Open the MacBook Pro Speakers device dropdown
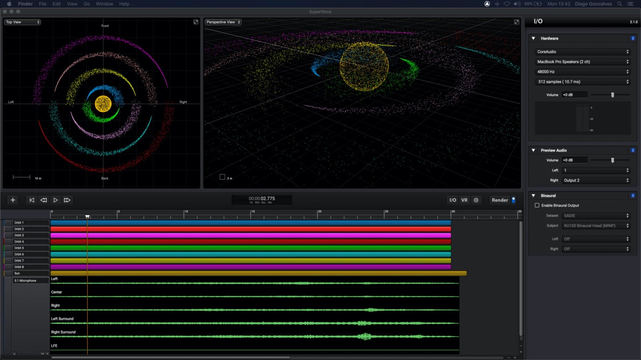This screenshot has width=641, height=360. pos(583,62)
